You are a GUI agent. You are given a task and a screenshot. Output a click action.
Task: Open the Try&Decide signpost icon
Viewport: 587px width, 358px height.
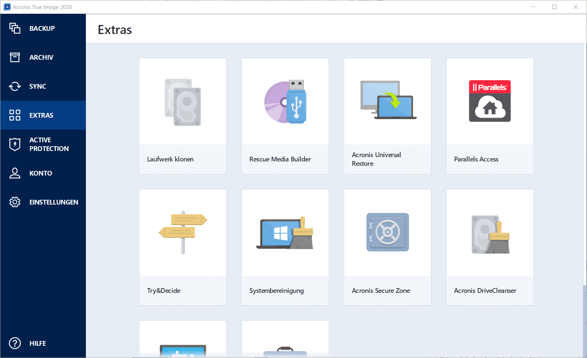point(183,232)
